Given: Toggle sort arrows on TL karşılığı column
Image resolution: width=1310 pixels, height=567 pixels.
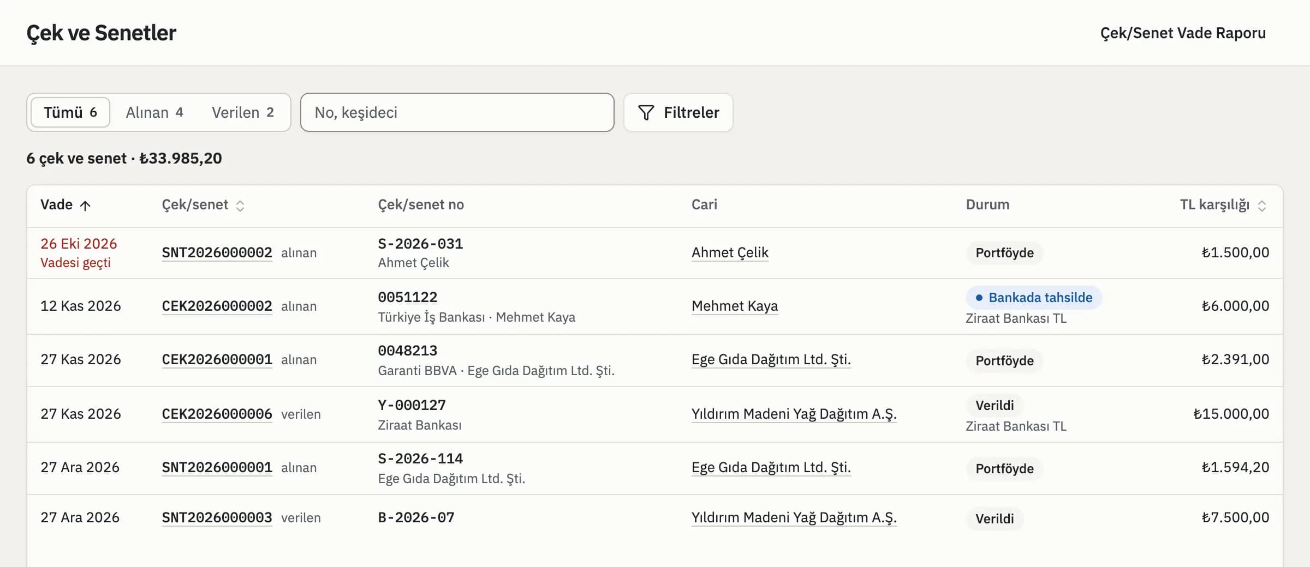Looking at the screenshot, I should pos(1261,206).
